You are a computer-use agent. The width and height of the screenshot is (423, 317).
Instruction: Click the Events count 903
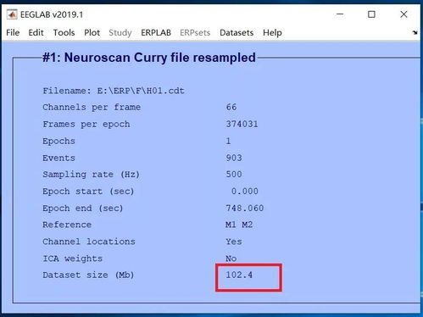point(234,158)
